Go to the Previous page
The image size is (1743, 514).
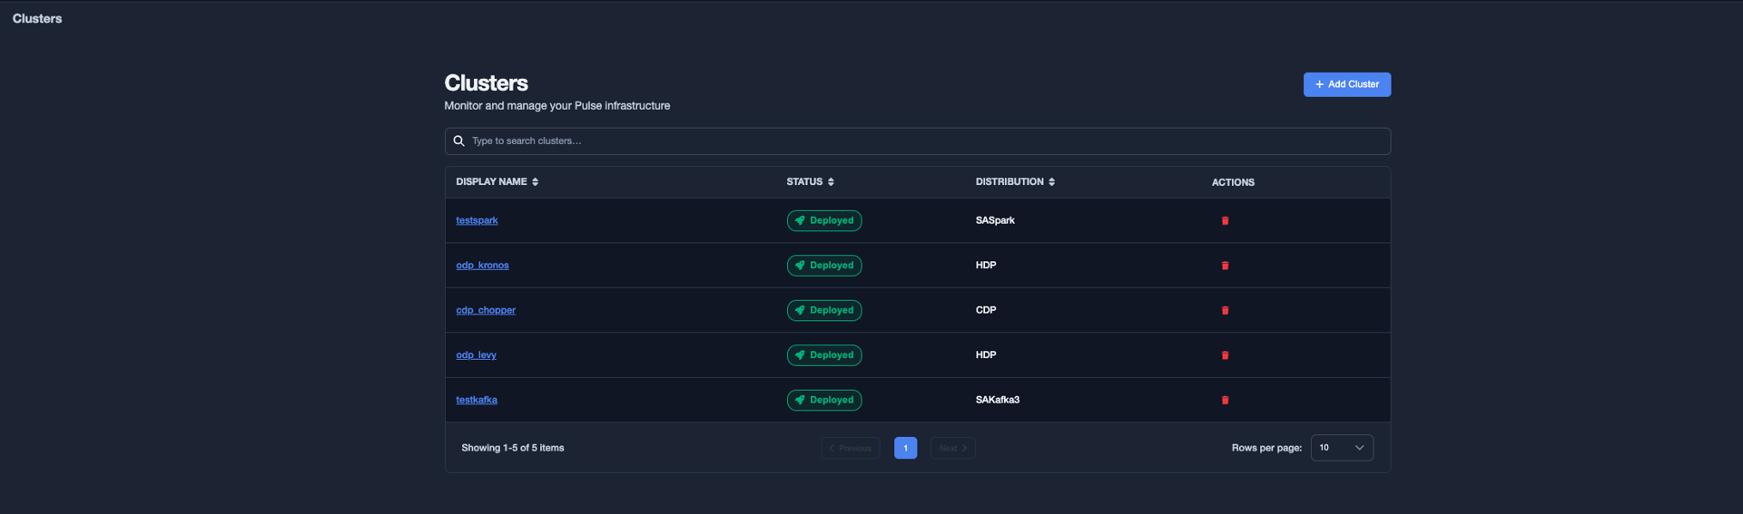point(851,448)
